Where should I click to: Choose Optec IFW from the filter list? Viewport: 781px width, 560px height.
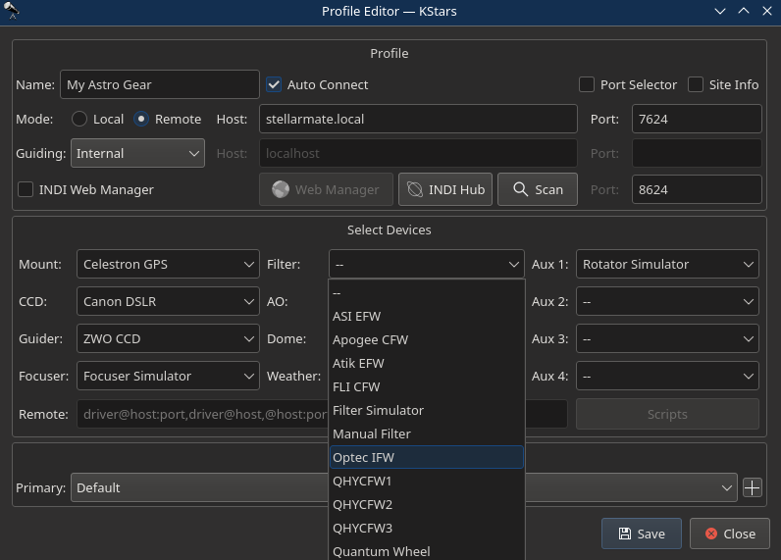tap(427, 457)
